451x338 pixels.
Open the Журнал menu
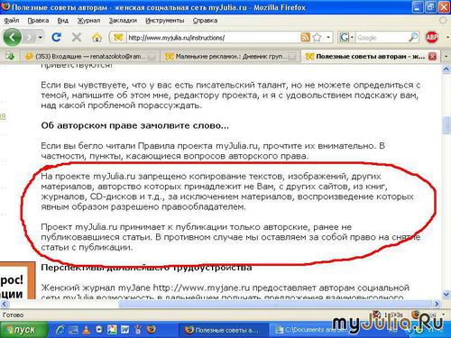coord(88,21)
